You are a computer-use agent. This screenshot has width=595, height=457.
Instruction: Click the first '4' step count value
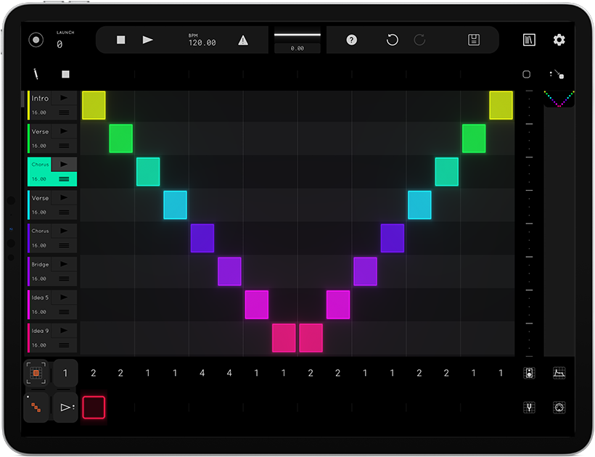tap(202, 373)
